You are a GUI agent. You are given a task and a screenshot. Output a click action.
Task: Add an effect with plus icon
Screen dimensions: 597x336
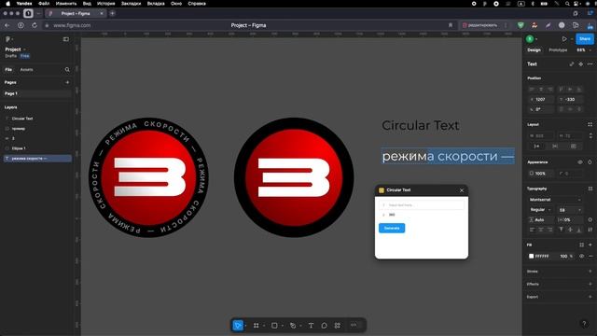click(x=590, y=284)
